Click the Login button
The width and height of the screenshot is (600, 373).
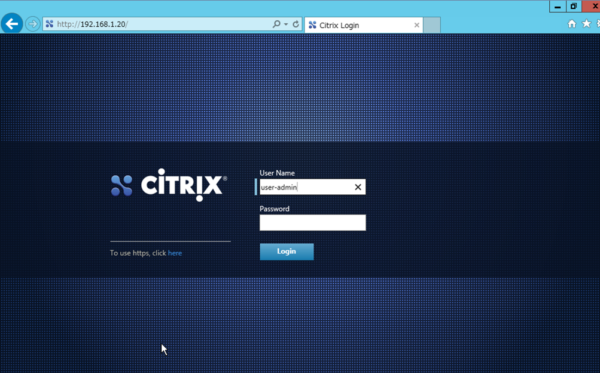pyautogui.click(x=287, y=252)
